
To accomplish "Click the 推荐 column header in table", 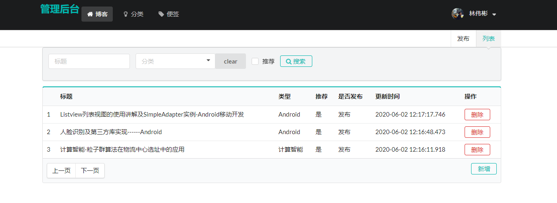I will click(322, 97).
